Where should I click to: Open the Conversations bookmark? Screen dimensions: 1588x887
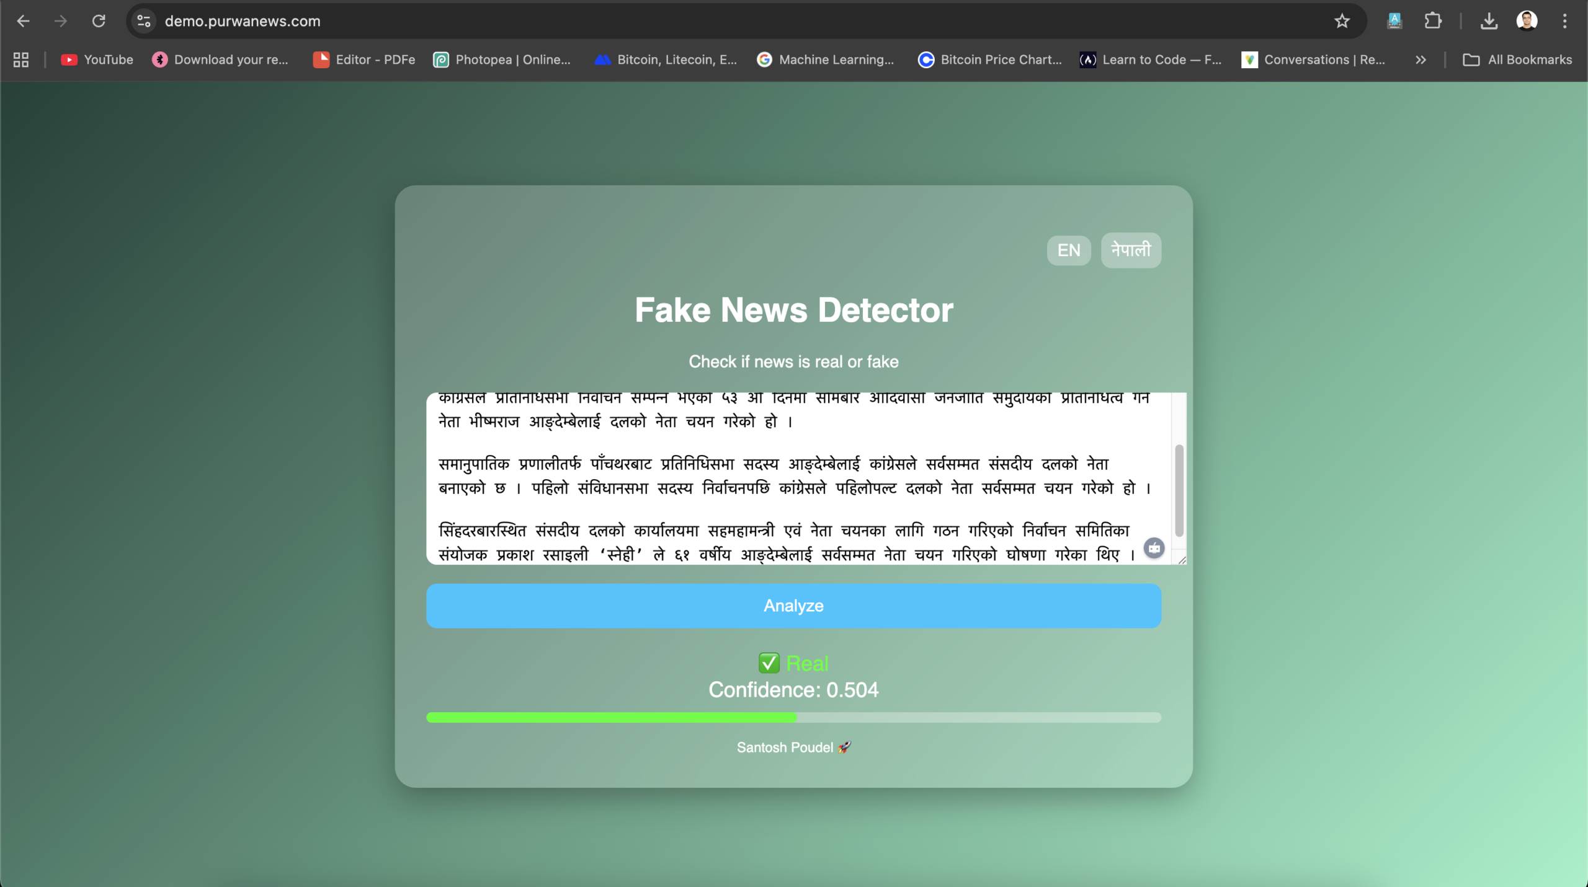pyautogui.click(x=1313, y=60)
